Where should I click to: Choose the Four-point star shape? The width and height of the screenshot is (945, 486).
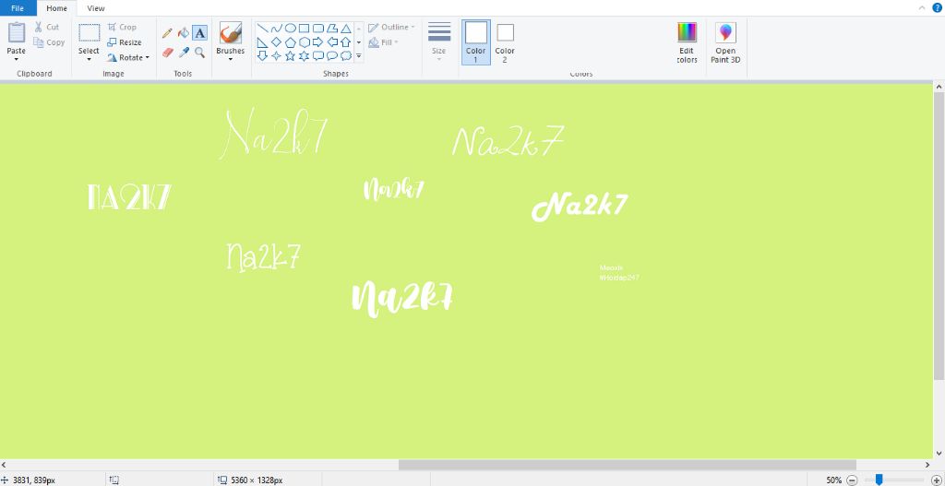[x=276, y=56]
